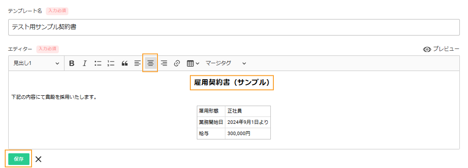Click the heading 雇用契約書（サンプル）

coord(232,83)
